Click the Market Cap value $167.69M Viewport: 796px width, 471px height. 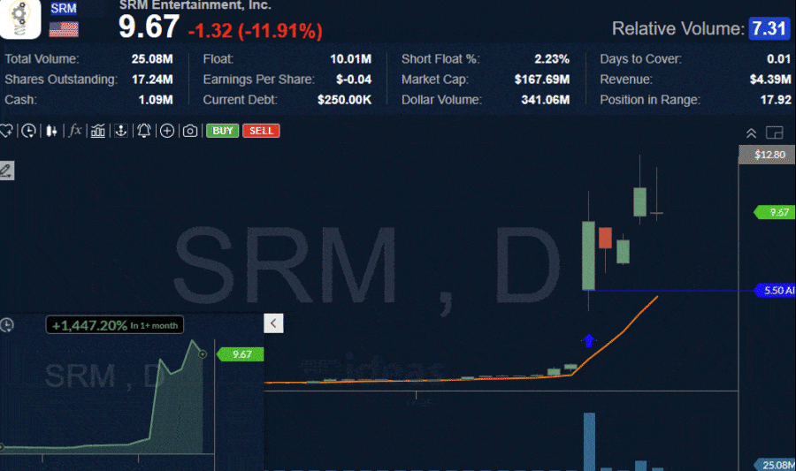tap(541, 80)
